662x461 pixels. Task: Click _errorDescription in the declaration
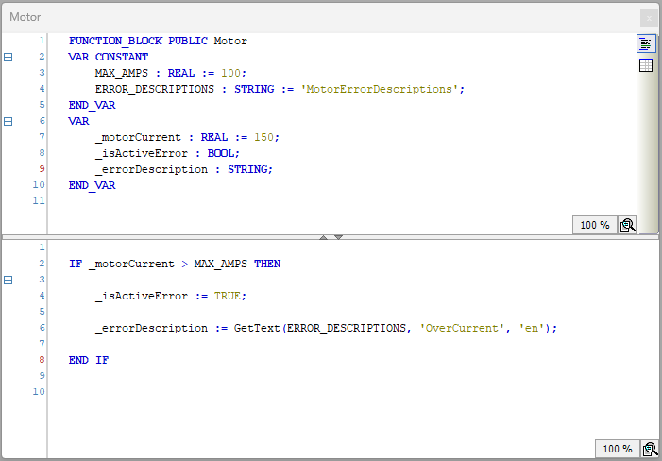151,170
